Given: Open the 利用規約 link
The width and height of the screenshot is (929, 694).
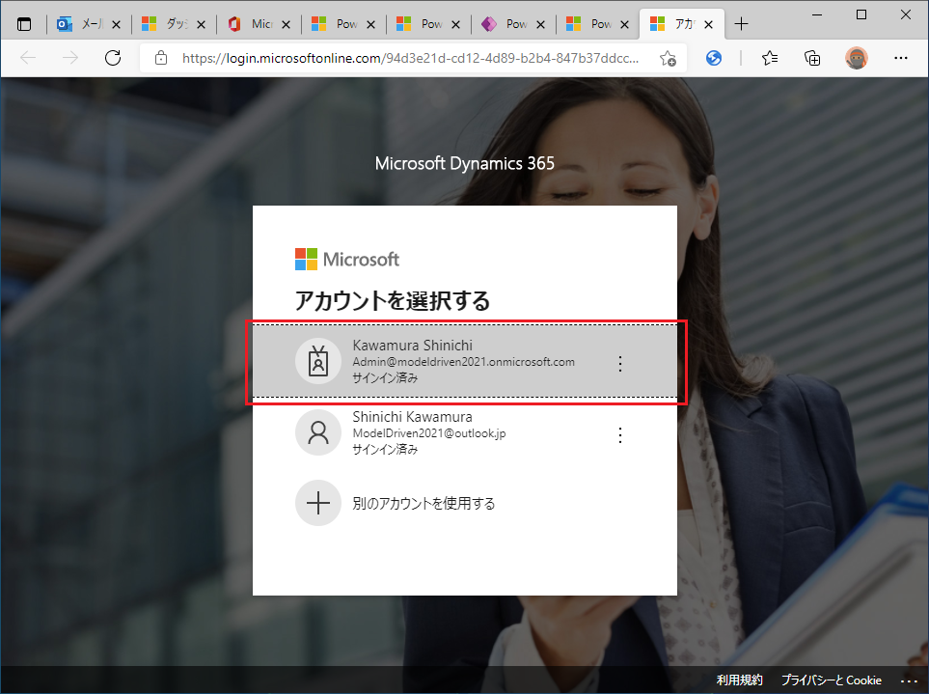Looking at the screenshot, I should coord(739,680).
